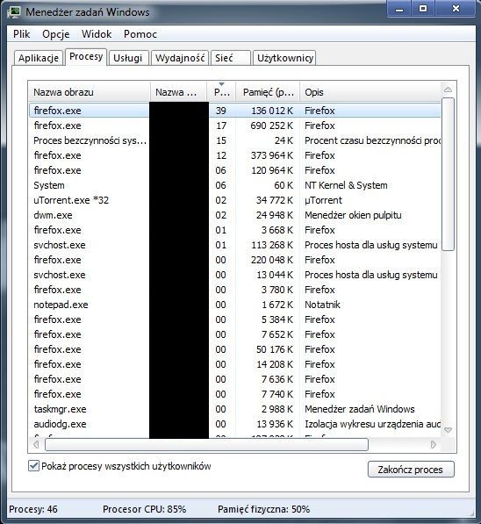
Task: Click the horizontal scrollbar thumb
Action: pyautogui.click(x=206, y=444)
